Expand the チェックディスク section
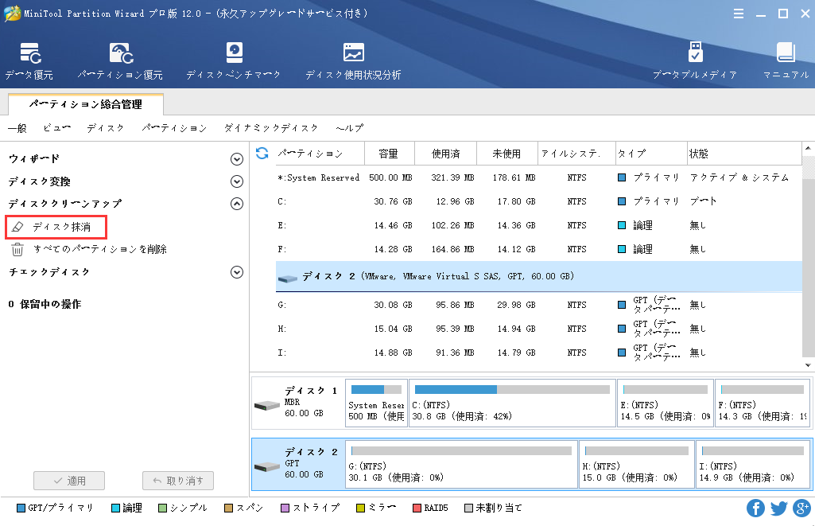The image size is (815, 526). 237,272
